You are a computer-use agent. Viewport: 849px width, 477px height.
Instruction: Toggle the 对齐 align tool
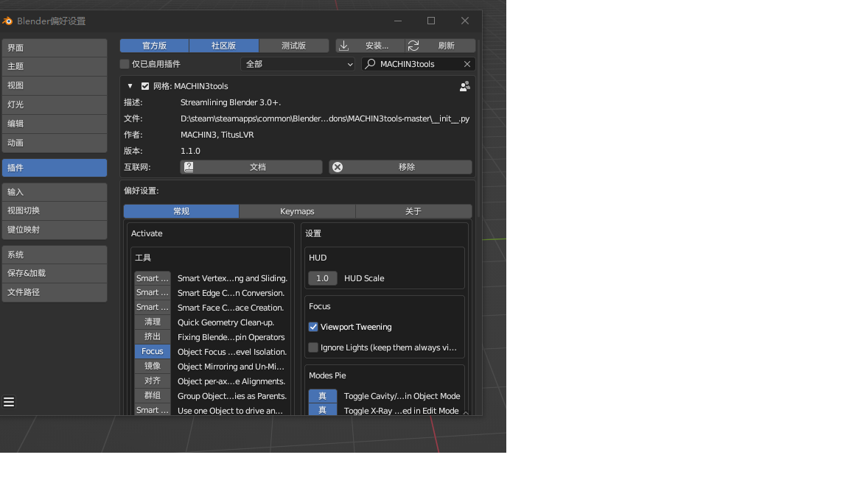152,381
